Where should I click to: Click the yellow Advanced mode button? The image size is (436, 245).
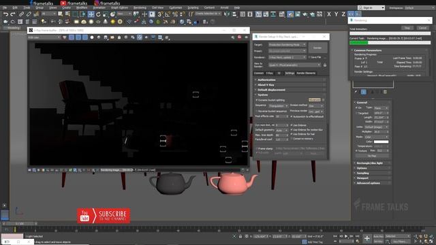tap(315, 100)
